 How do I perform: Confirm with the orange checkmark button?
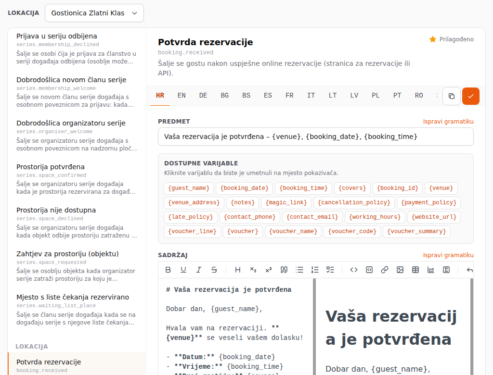[x=471, y=96]
